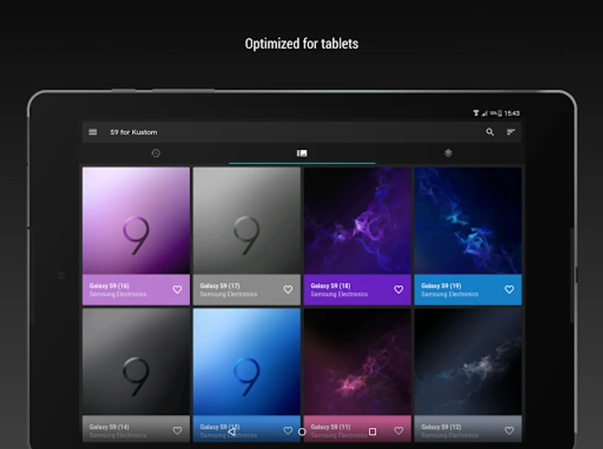This screenshot has width=603, height=449.
Task: Tap the Android back navigation button
Action: [231, 432]
